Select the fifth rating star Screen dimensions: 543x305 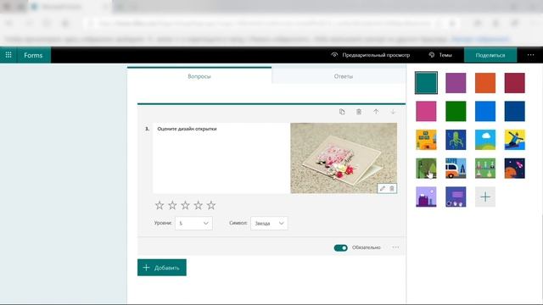[211, 205]
